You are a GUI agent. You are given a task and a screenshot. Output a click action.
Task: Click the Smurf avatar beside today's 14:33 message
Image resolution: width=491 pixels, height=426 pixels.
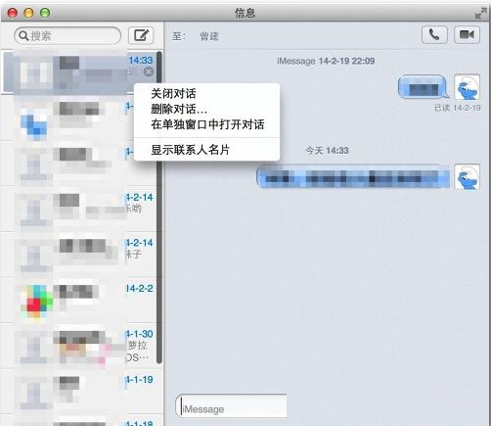point(467,176)
